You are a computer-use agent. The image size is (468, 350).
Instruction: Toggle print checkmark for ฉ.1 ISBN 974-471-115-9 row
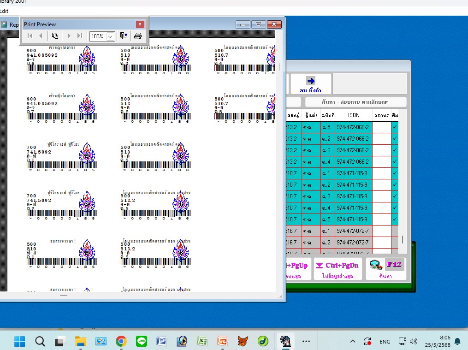pos(395,173)
